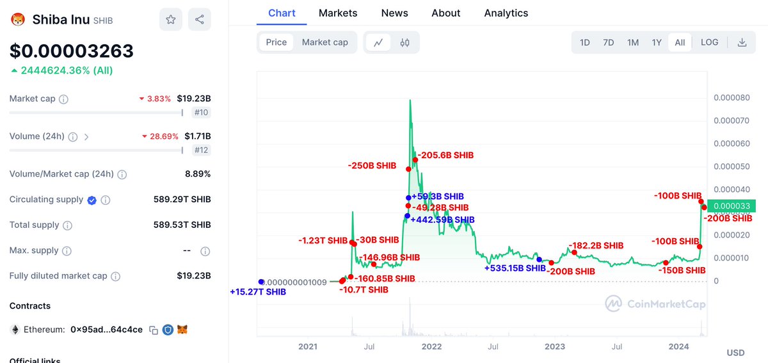Open Market cap info tooltip icon
This screenshot has width=768, height=363.
[63, 99]
